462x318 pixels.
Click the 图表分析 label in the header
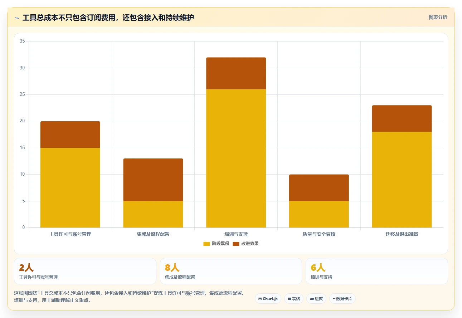438,17
